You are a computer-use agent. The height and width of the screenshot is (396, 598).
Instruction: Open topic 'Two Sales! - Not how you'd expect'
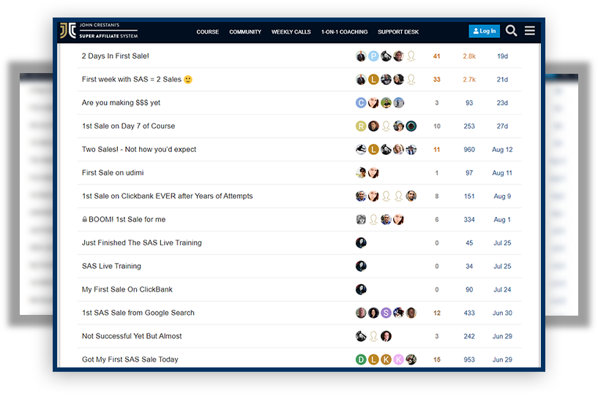click(x=139, y=149)
